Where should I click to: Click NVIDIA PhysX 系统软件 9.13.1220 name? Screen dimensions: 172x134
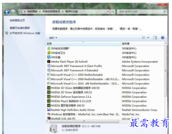pos(71,101)
